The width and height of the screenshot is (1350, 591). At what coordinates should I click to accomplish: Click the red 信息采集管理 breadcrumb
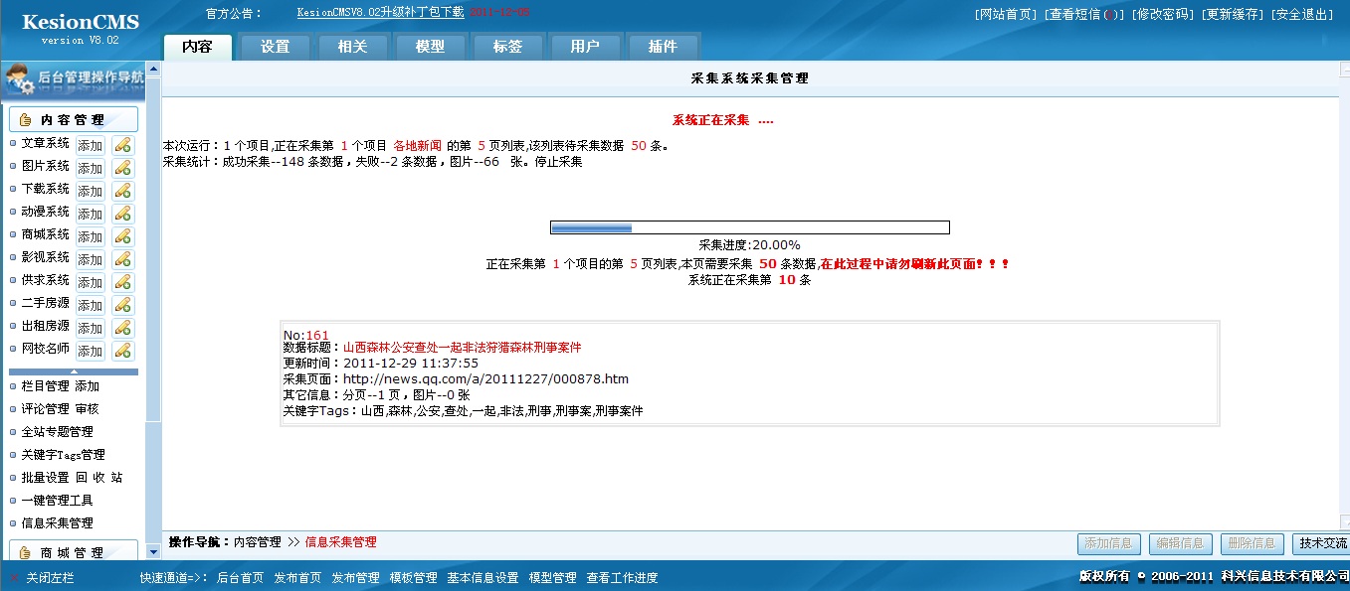coord(340,542)
